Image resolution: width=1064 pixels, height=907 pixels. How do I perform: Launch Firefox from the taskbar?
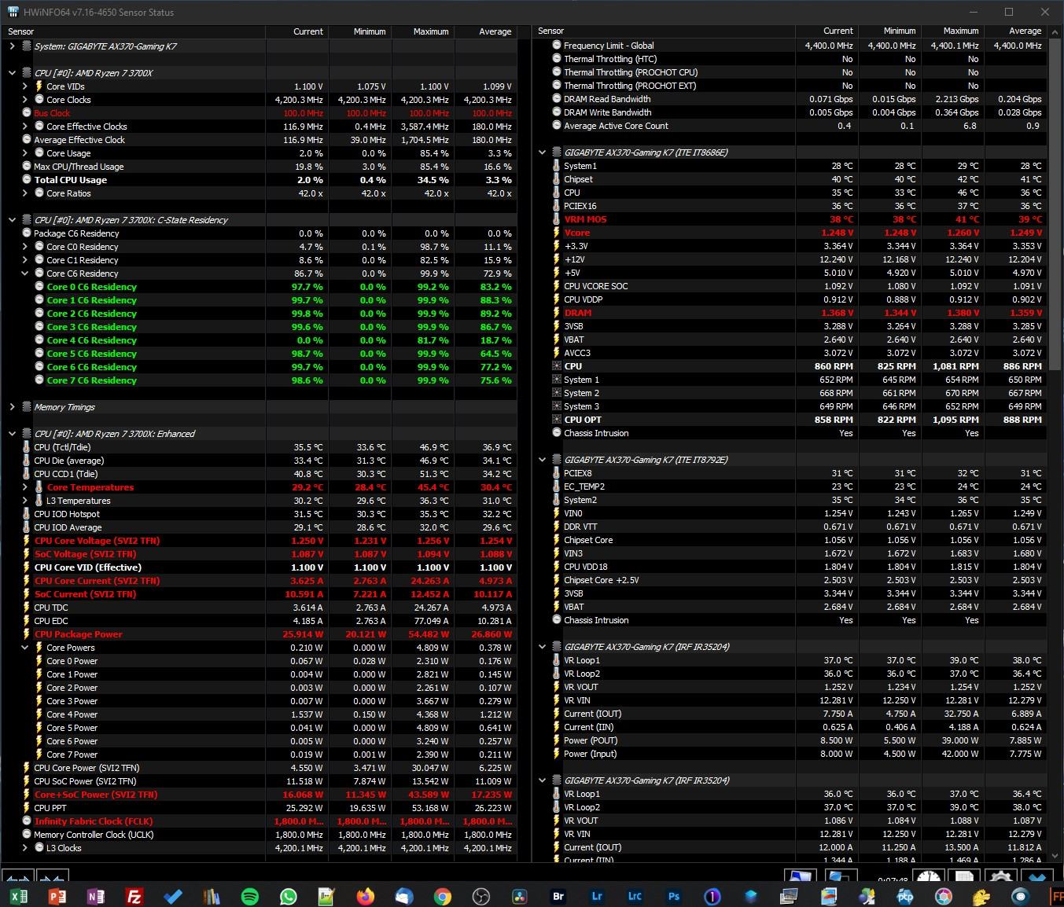click(x=366, y=895)
